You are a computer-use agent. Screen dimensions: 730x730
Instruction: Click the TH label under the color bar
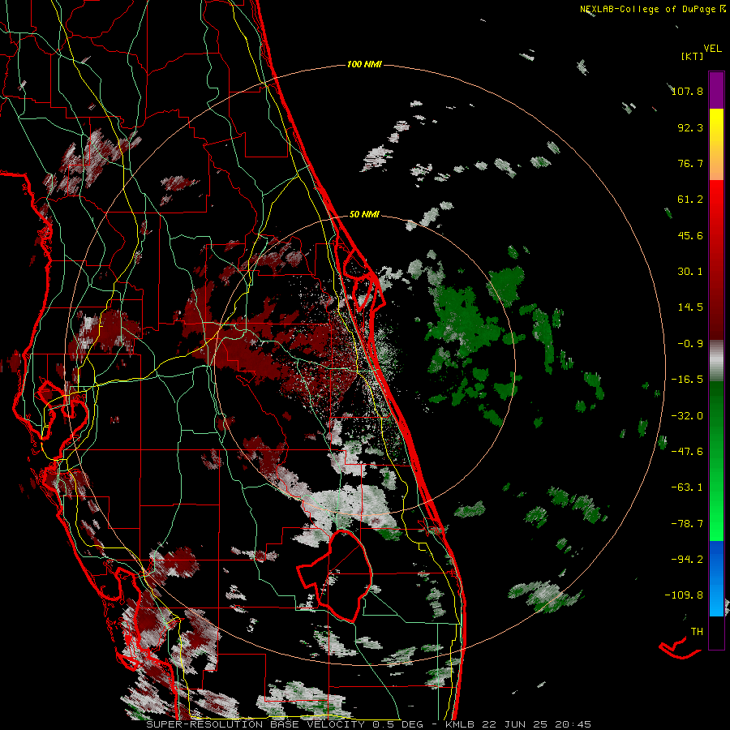tap(697, 632)
